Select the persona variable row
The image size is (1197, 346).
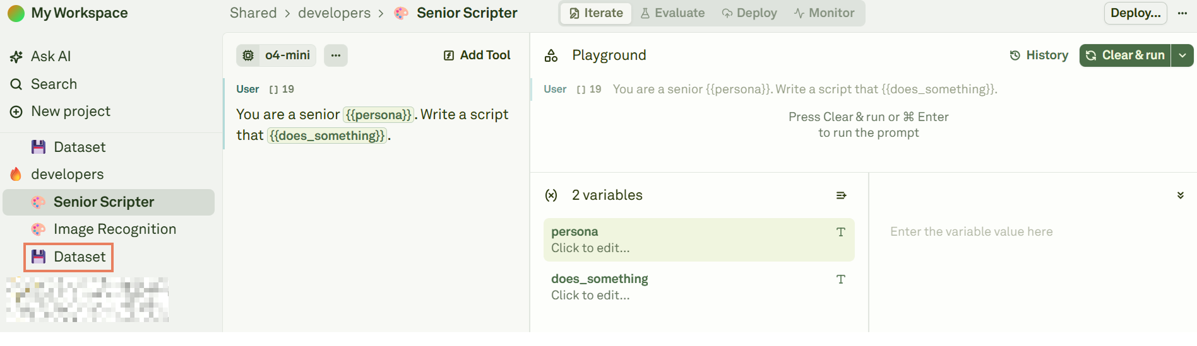(x=699, y=239)
